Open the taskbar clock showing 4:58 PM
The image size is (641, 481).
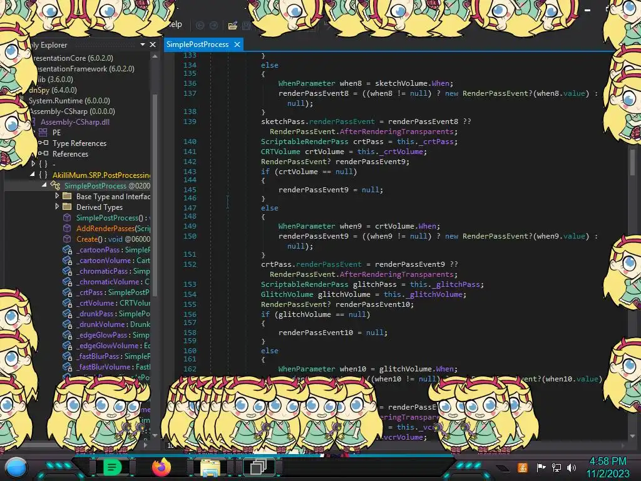607,461
